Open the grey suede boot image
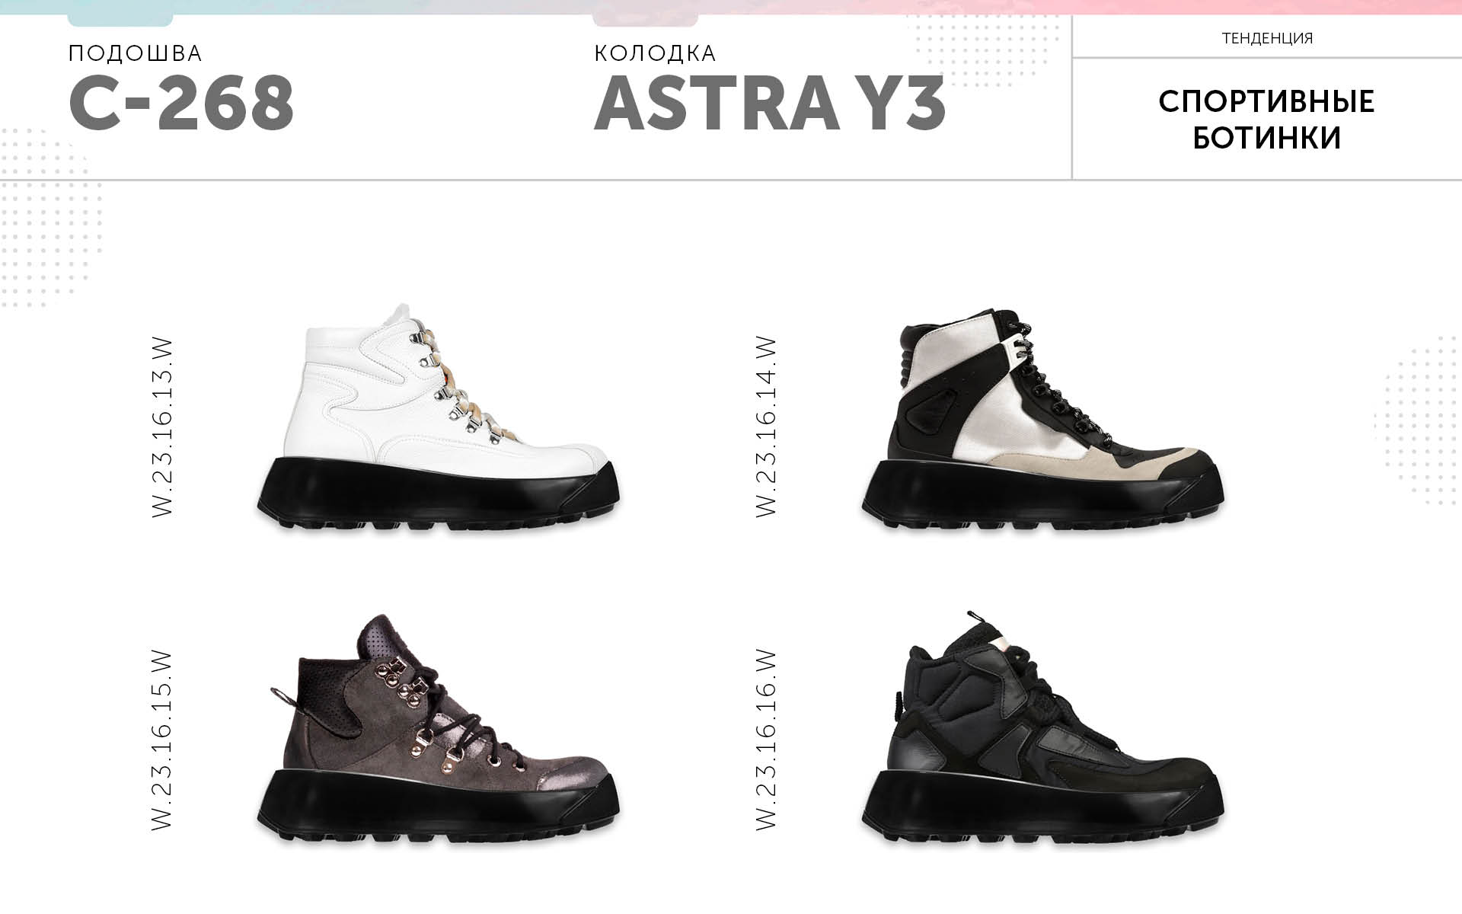Image resolution: width=1462 pixels, height=914 pixels. [x=438, y=730]
